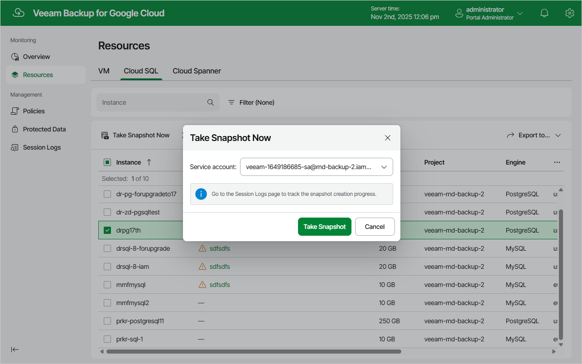Image resolution: width=582 pixels, height=364 pixels.
Task: Click the search magnifier icon
Action: (x=211, y=102)
